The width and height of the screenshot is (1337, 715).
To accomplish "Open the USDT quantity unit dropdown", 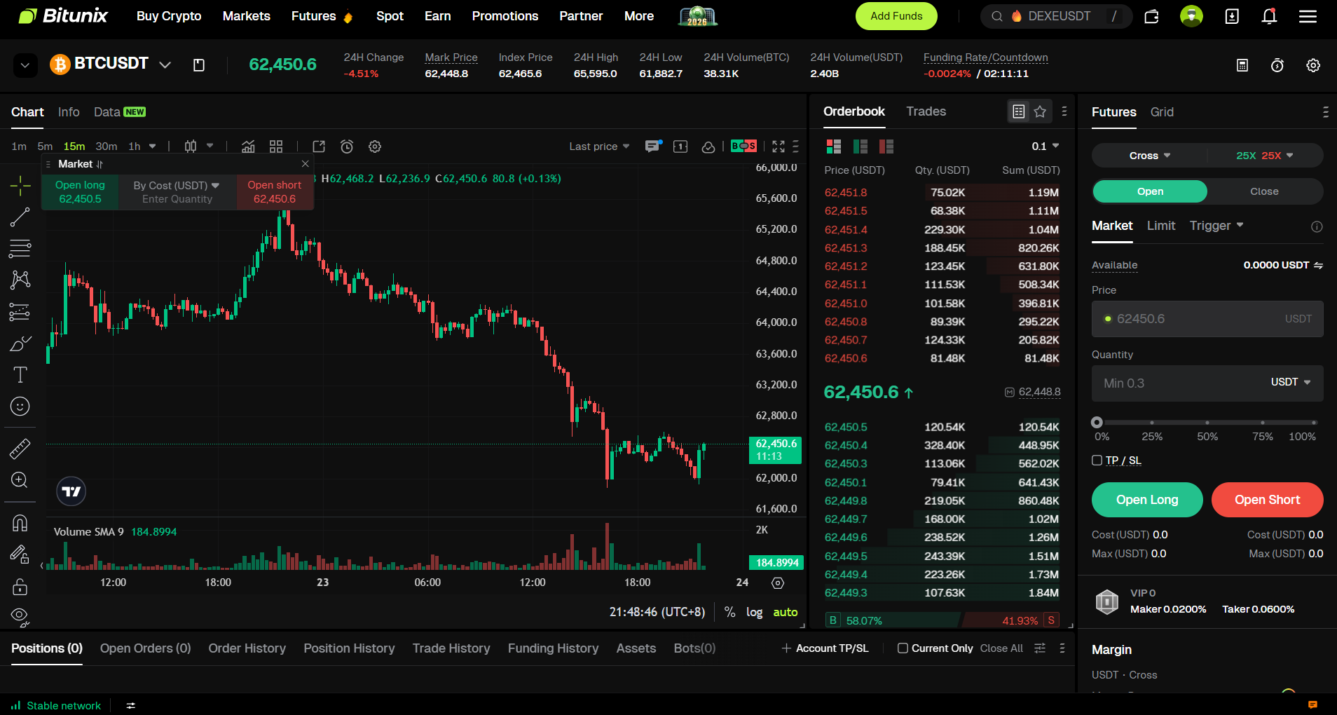I will tap(1291, 382).
